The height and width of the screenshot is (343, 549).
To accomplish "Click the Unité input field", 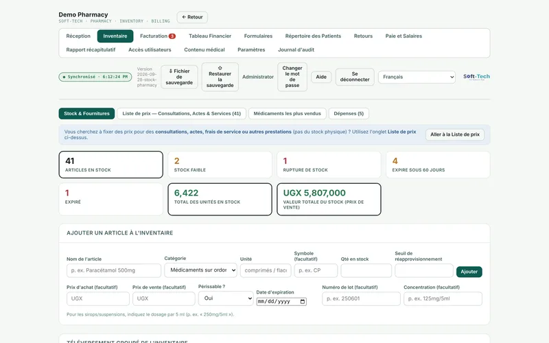I will pyautogui.click(x=266, y=270).
